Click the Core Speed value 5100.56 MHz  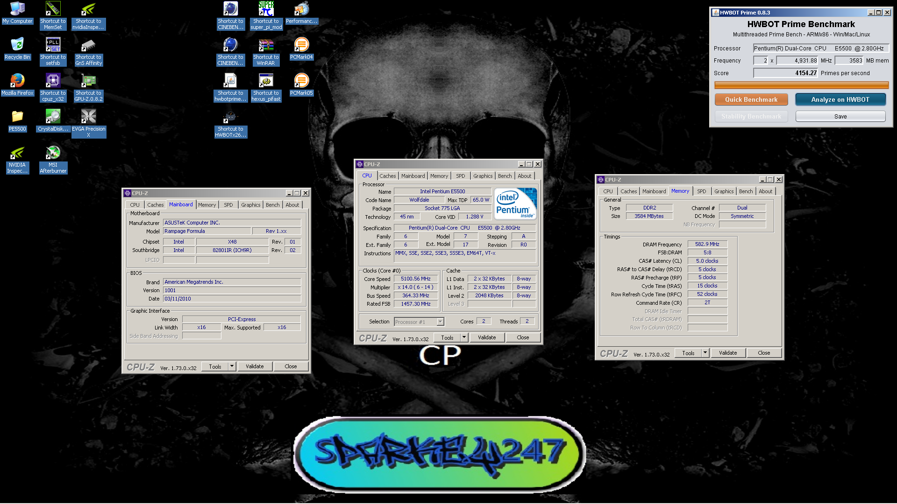tap(415, 279)
